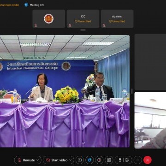Image resolution: width=166 pixels, height=166 pixels.
Task: Open the Webex Assistant circular icon
Action: [89, 160]
